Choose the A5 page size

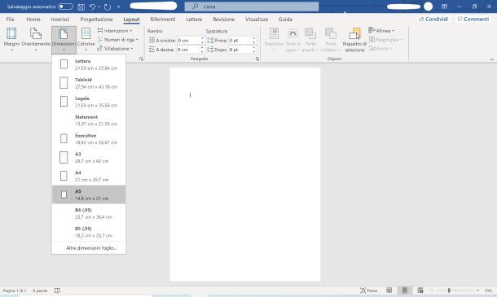coord(89,194)
